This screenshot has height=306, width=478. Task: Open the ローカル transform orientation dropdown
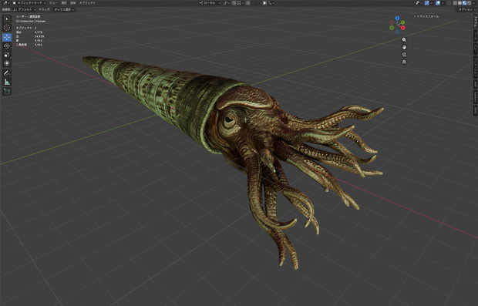pos(210,3)
